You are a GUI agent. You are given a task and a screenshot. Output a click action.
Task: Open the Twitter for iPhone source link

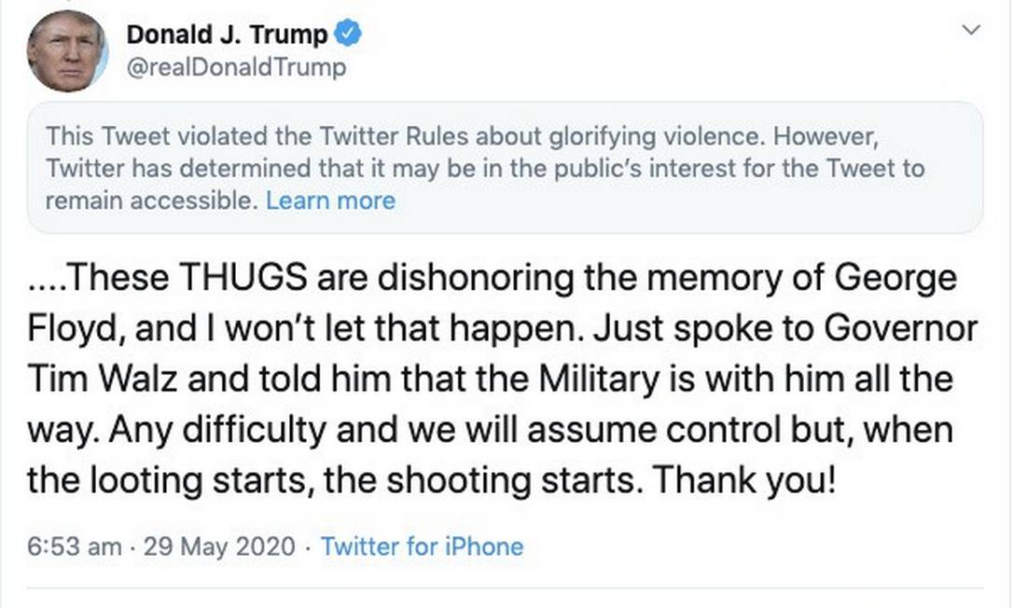point(422,546)
